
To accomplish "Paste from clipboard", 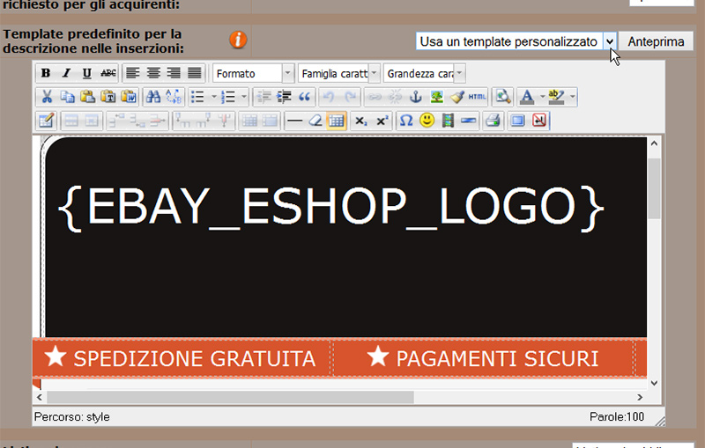I will [87, 97].
